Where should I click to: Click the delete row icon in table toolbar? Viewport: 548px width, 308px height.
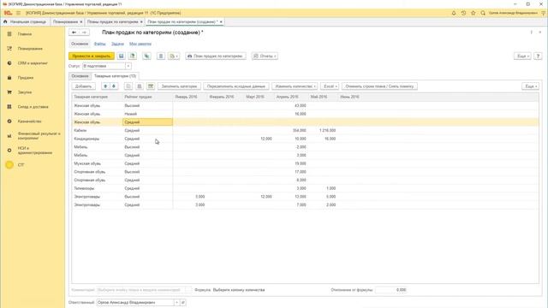[140, 86]
